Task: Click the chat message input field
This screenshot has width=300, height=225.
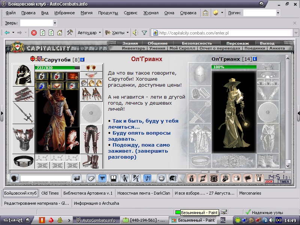Action: click(x=46, y=178)
